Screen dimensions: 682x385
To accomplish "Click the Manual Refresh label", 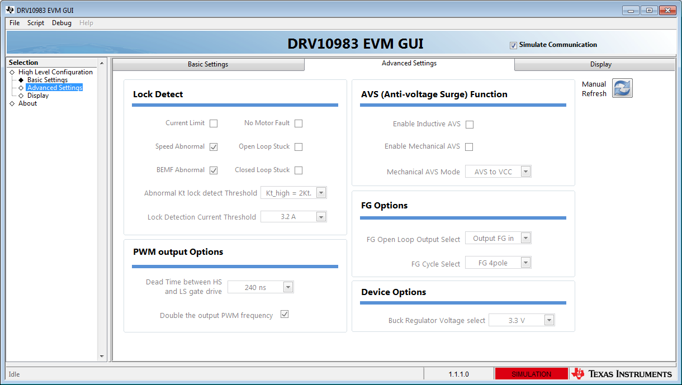I will (x=594, y=89).
